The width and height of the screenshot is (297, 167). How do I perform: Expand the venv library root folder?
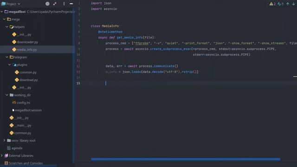(x=4, y=141)
